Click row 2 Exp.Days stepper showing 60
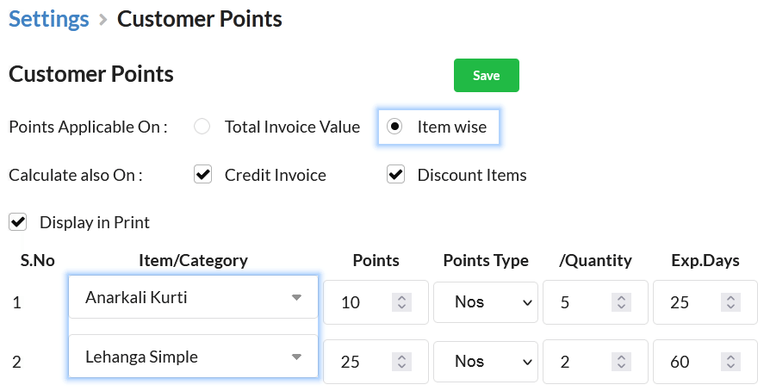770x391 pixels. pos(730,362)
